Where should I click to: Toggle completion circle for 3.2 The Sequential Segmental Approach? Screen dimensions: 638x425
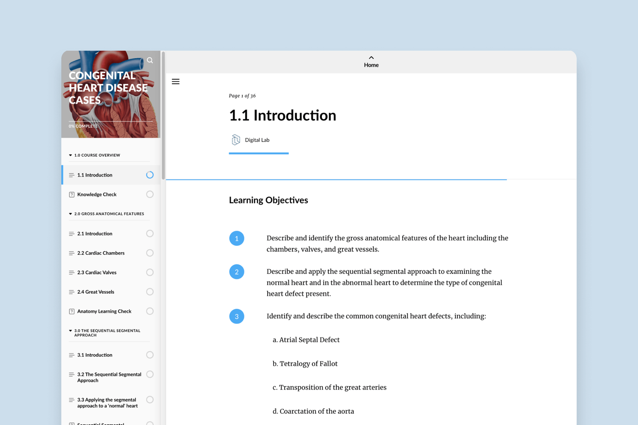click(150, 374)
